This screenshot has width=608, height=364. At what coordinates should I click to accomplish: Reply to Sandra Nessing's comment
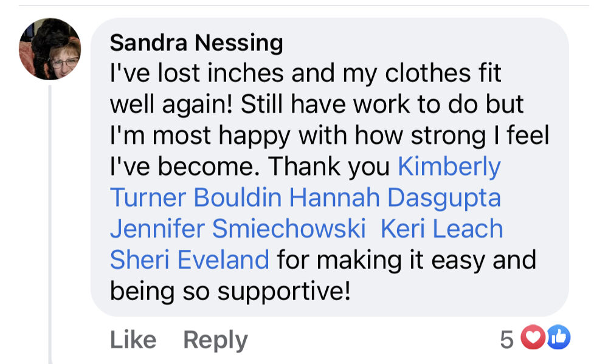tap(215, 340)
